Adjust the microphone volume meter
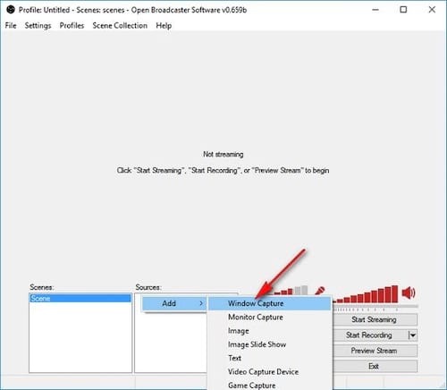Viewport: 447px width, 390px height. pyautogui.click(x=291, y=290)
